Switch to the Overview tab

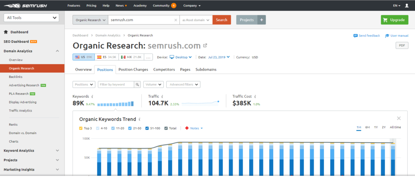[83, 69]
